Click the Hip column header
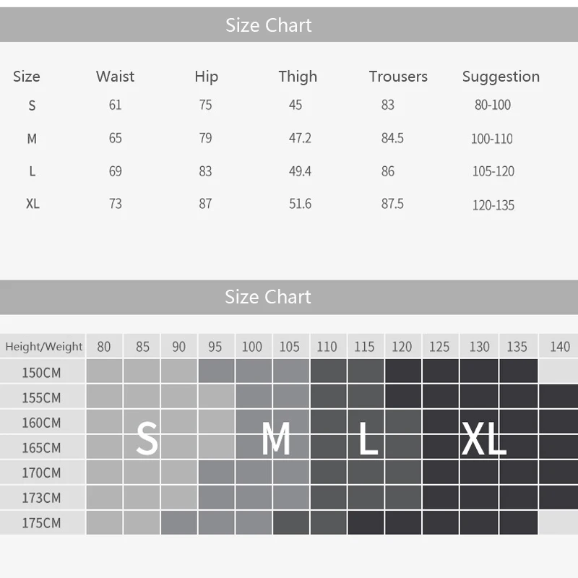The width and height of the screenshot is (578, 578). [206, 77]
